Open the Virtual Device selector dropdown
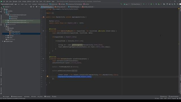Image resolution: width=181 pixels, height=102 pixels. point(136,4)
